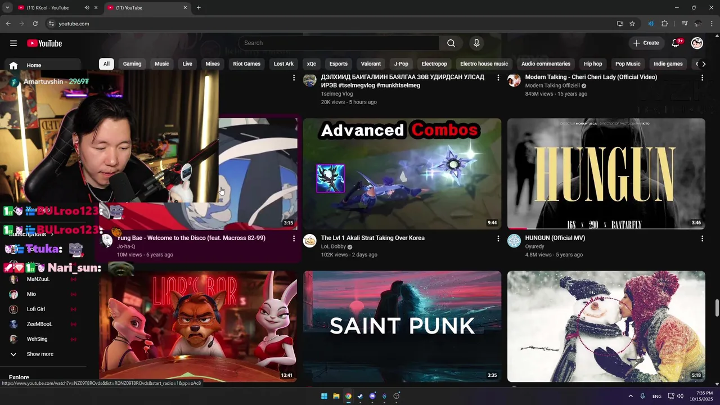Image resolution: width=720 pixels, height=405 pixels.
Task: Go back in browser history
Action: (x=8, y=24)
